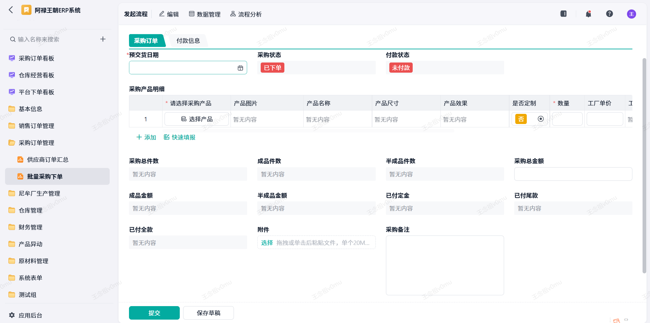Viewport: 650px width, 323px height.
Task: Toggle the 是否定制 radio in row 1
Action: click(x=541, y=119)
